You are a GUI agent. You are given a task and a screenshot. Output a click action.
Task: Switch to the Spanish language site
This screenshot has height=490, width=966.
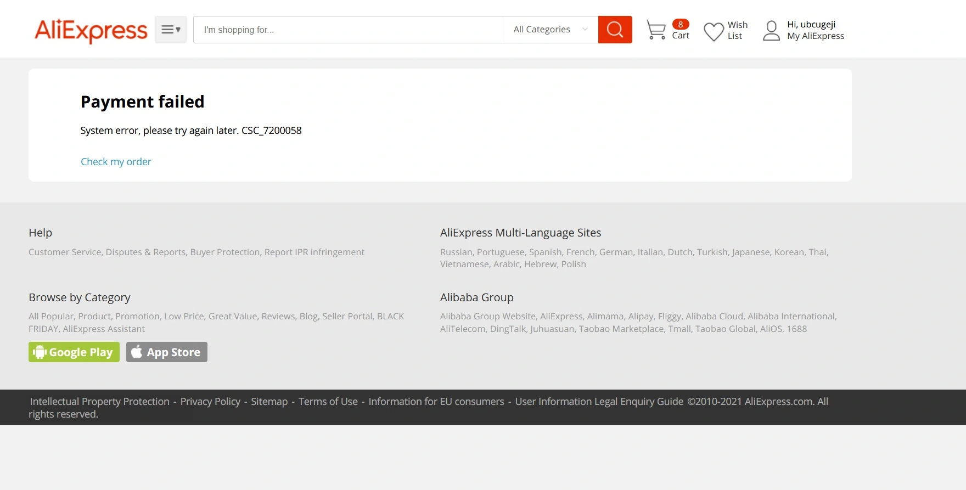click(x=546, y=252)
